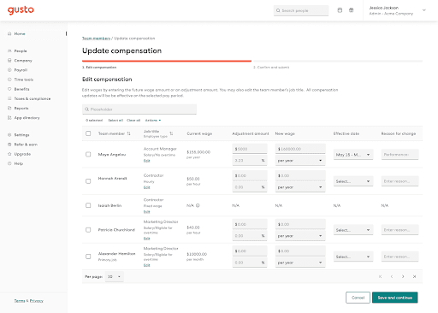Open the Per page count dropdown
The image size is (438, 313).
click(x=114, y=276)
